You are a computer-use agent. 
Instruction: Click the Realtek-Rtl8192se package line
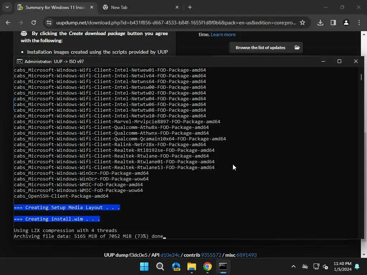pyautogui.click(x=114, y=150)
